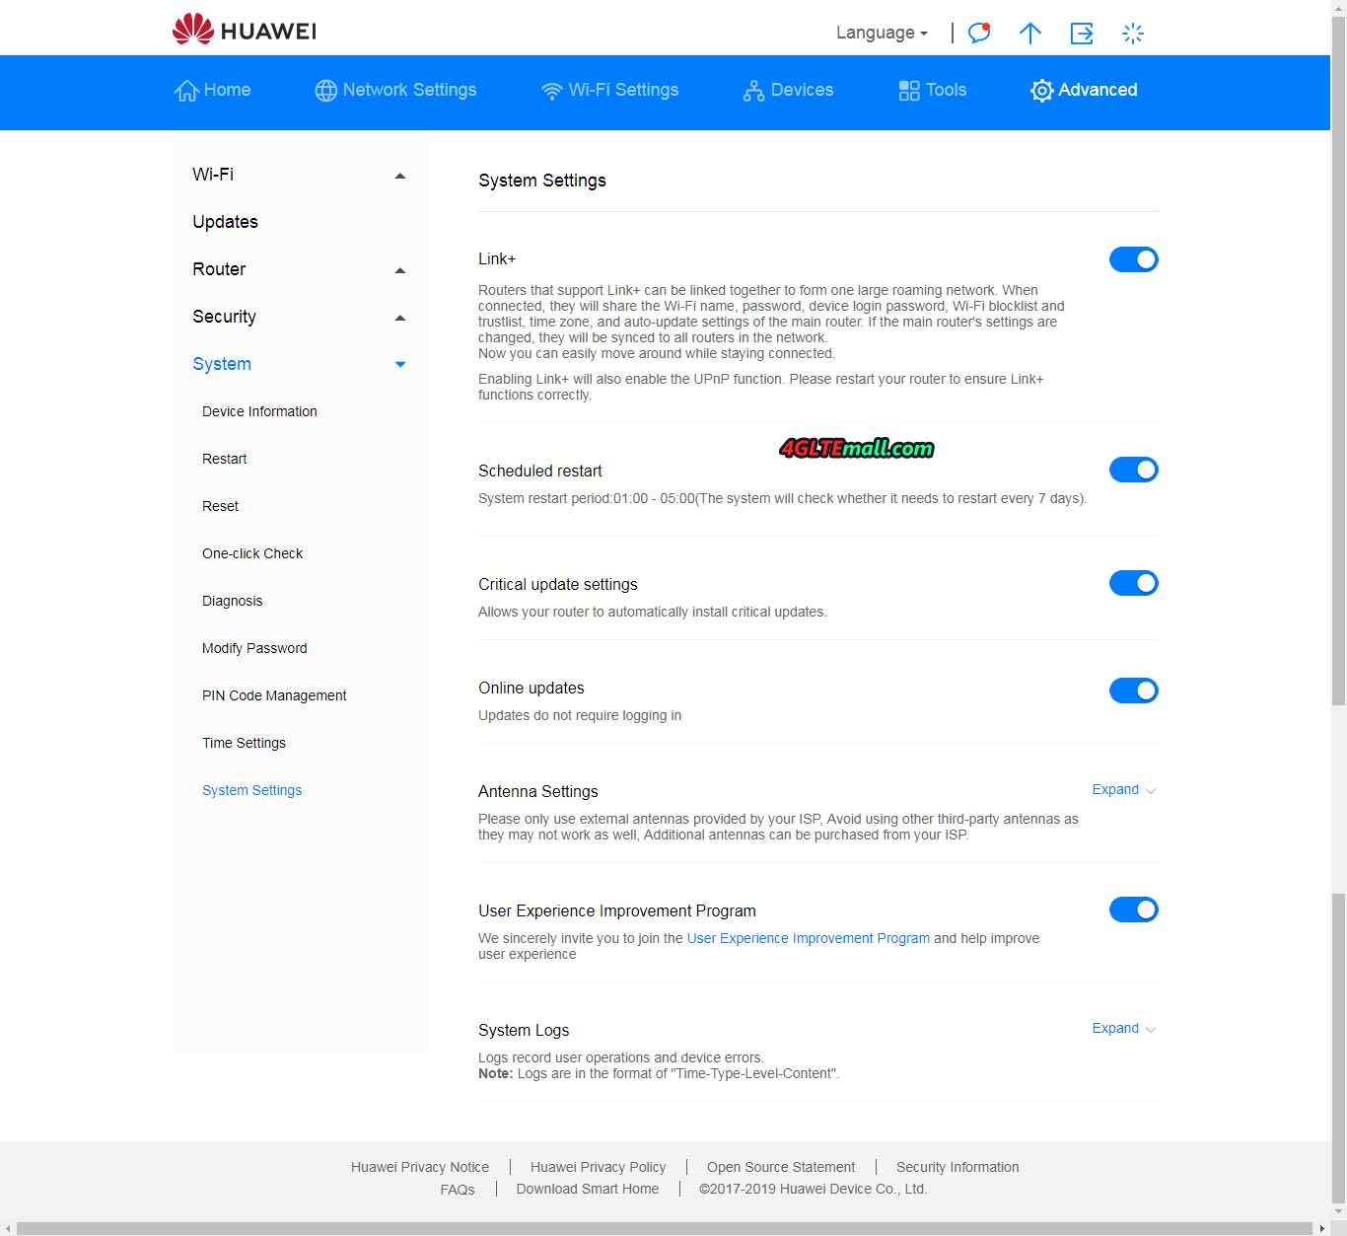Go to Home via house icon

pyautogui.click(x=186, y=91)
